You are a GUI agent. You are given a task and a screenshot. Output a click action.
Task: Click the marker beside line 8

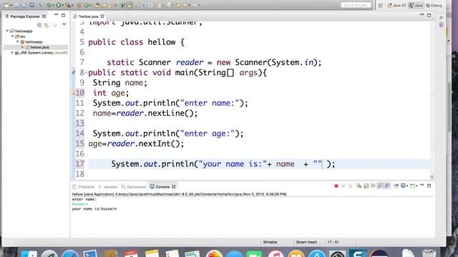[x=73, y=72]
